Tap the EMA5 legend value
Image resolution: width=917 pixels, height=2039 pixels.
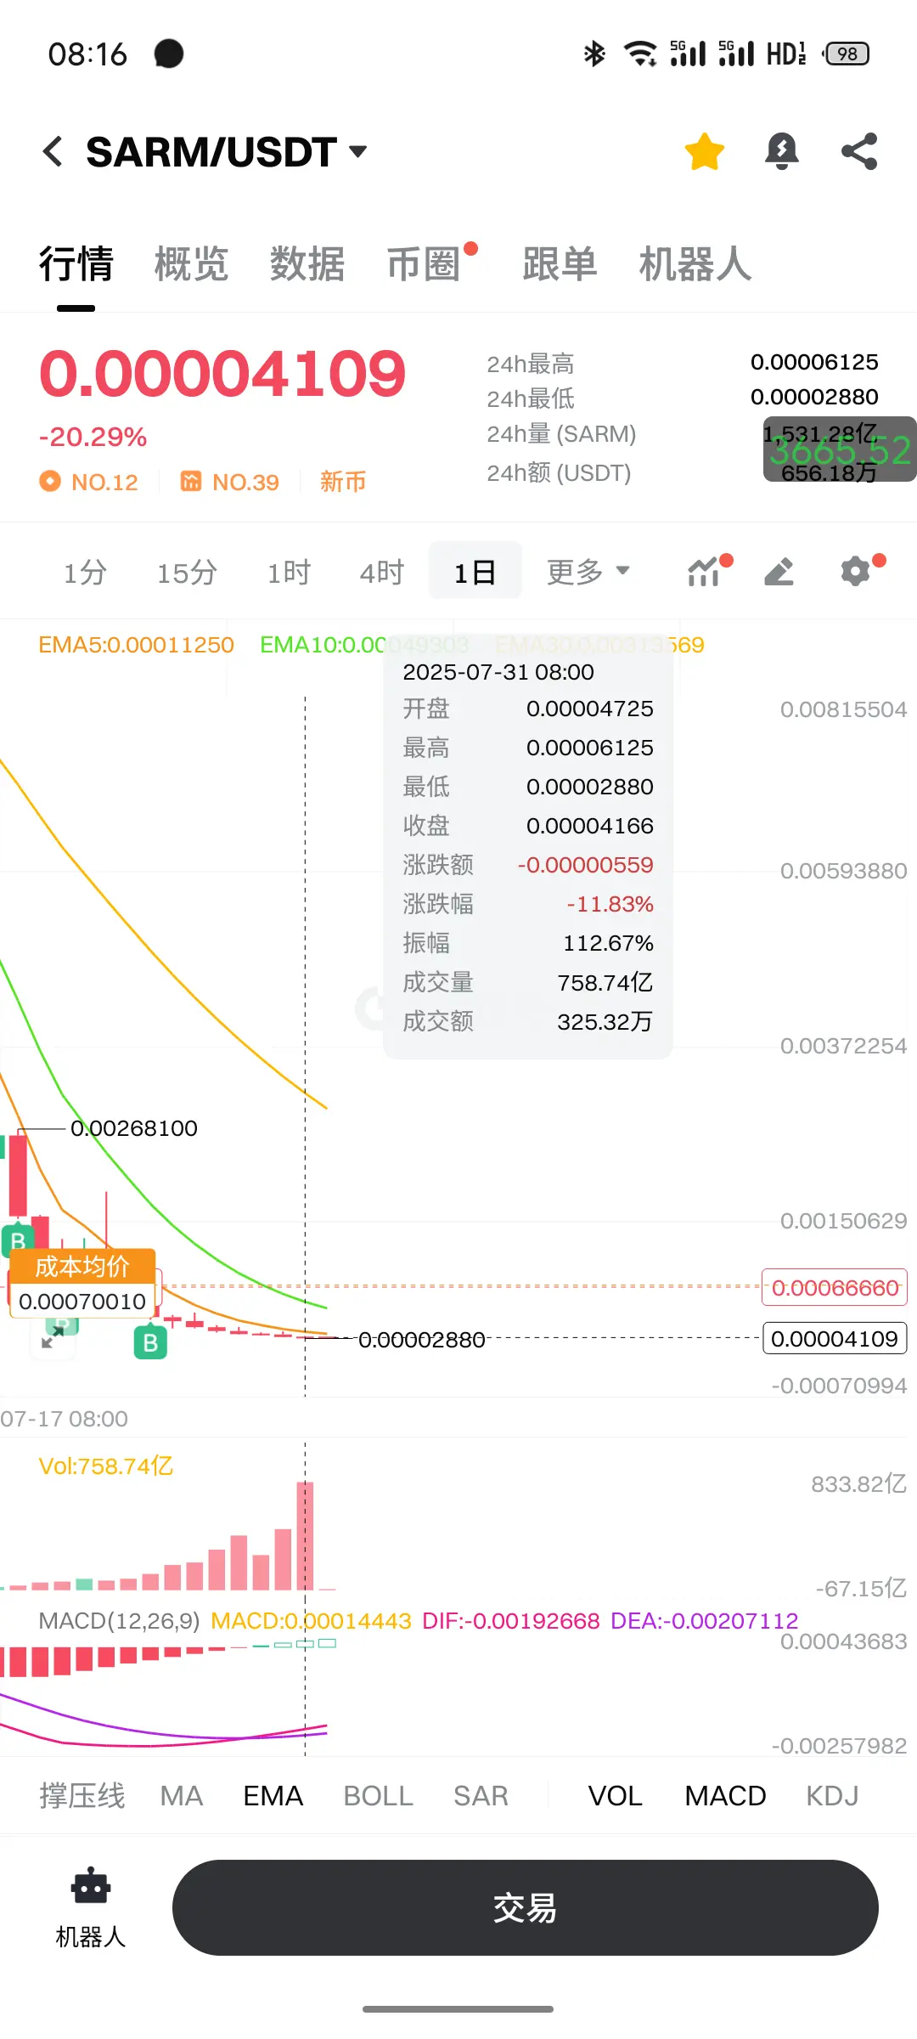(x=136, y=645)
